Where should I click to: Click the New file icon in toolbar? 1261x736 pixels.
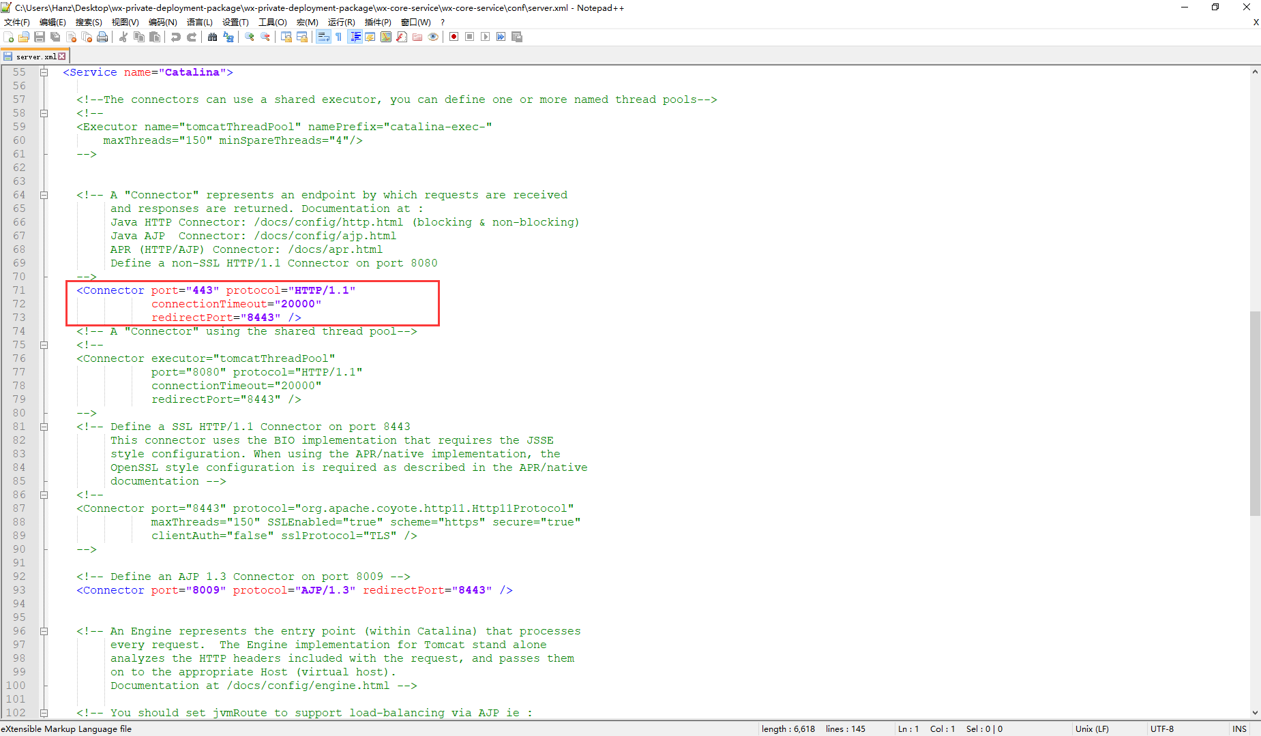[9, 37]
